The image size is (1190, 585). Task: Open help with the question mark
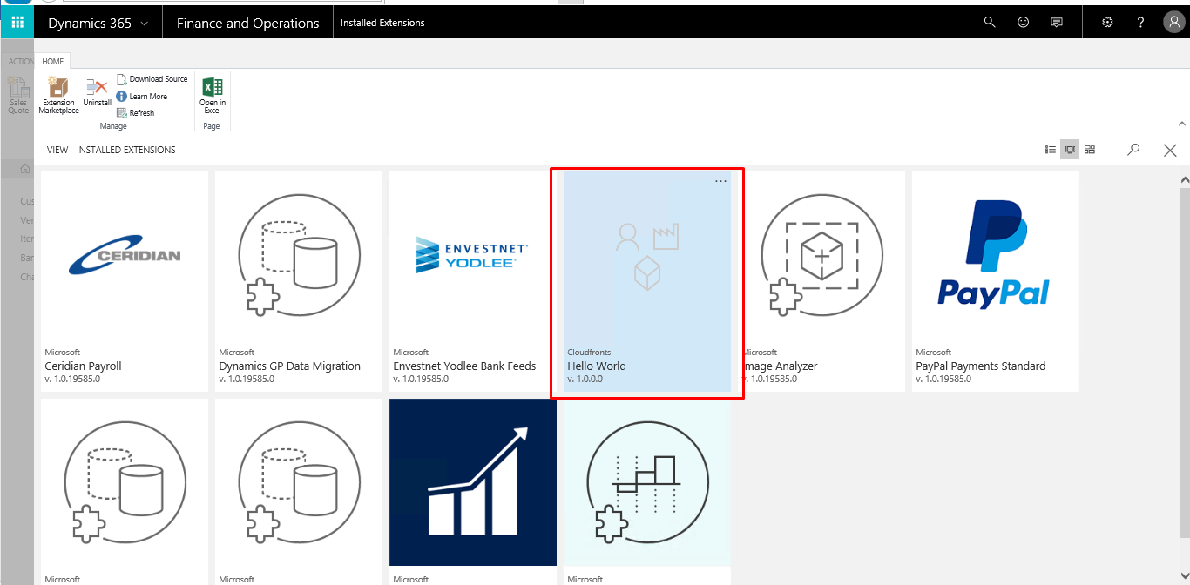pos(1140,23)
